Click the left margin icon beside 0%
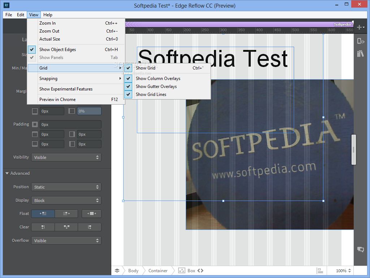The width and height of the screenshot is (370, 278). click(x=72, y=111)
